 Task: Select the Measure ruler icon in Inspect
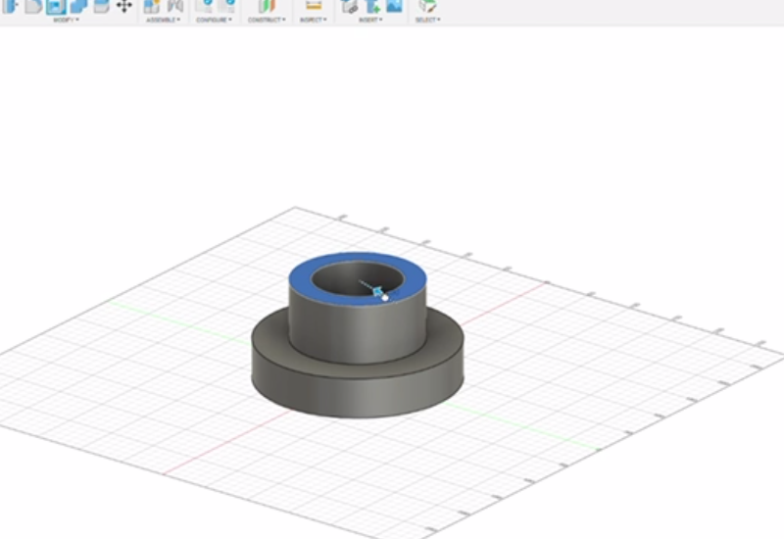(x=314, y=6)
